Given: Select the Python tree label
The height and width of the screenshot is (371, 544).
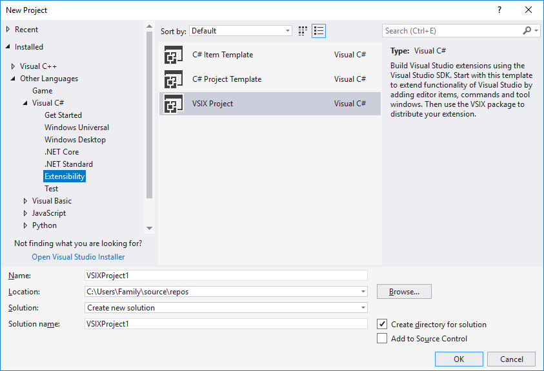Looking at the screenshot, I should click(x=45, y=225).
